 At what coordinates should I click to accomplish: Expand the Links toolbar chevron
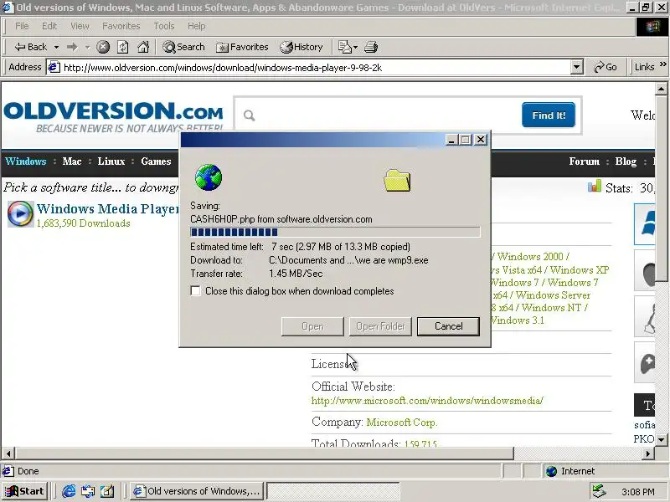662,64
